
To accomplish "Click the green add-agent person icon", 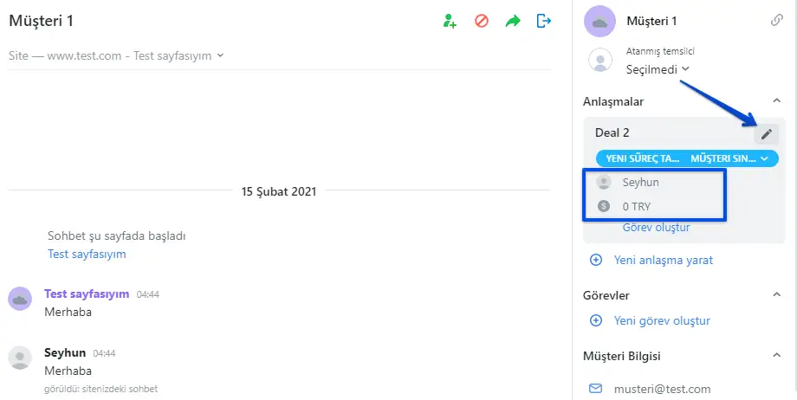I will 450,21.
